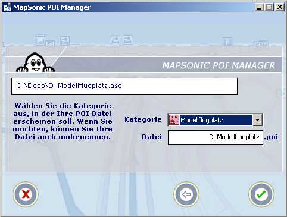The image size is (287, 217).
Task: Click the Kategorie label
Action: (x=143, y=119)
